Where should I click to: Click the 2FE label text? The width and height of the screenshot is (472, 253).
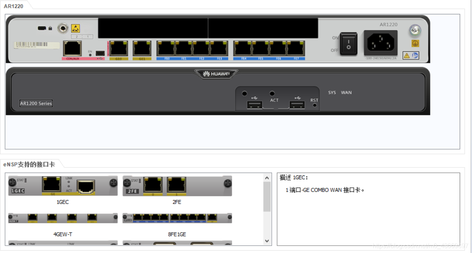(177, 202)
